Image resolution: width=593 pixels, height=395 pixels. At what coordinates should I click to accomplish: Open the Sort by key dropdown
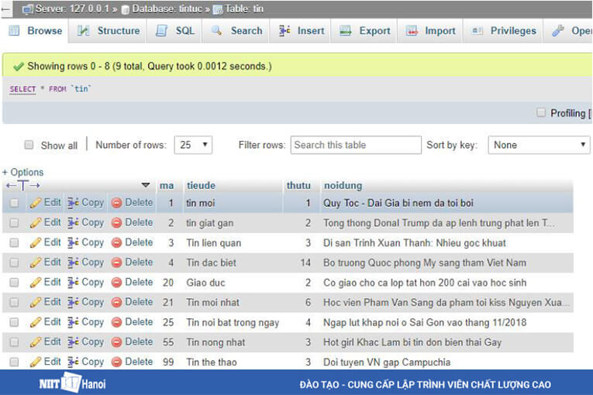(539, 145)
